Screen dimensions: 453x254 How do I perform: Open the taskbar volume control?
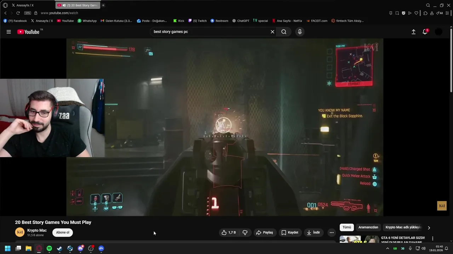pyautogui.click(x=424, y=248)
